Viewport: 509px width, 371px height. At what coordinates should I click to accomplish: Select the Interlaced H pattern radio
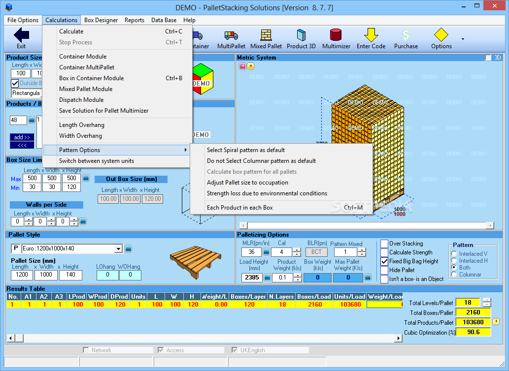[454, 260]
